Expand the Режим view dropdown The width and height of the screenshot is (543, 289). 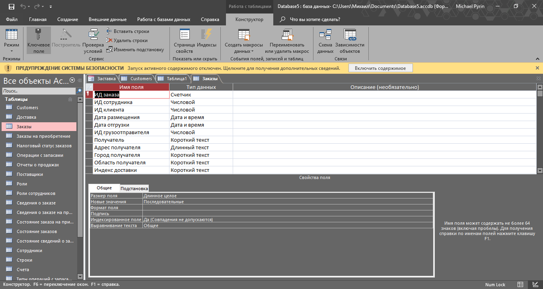12,51
